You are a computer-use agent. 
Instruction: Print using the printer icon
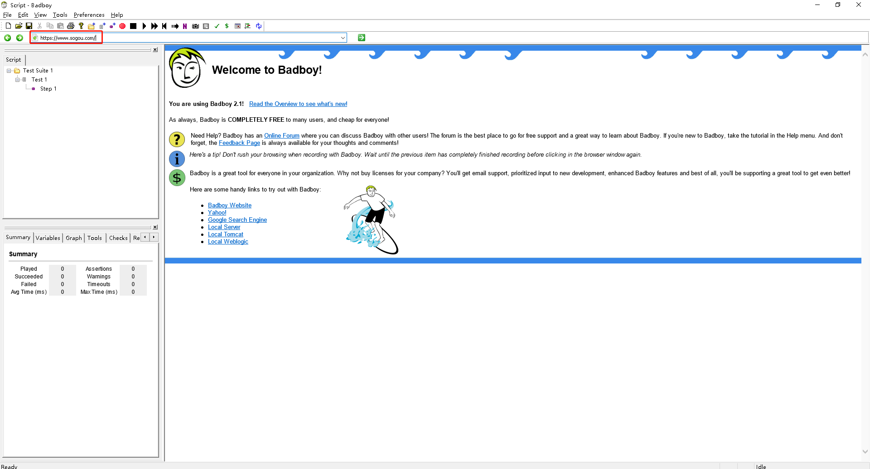click(x=71, y=26)
